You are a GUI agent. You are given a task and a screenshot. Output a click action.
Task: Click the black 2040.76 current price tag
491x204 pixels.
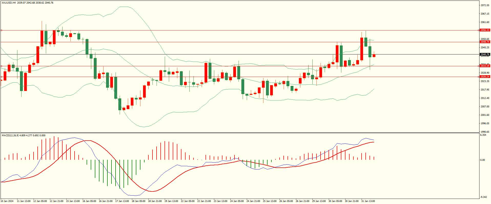click(485, 54)
